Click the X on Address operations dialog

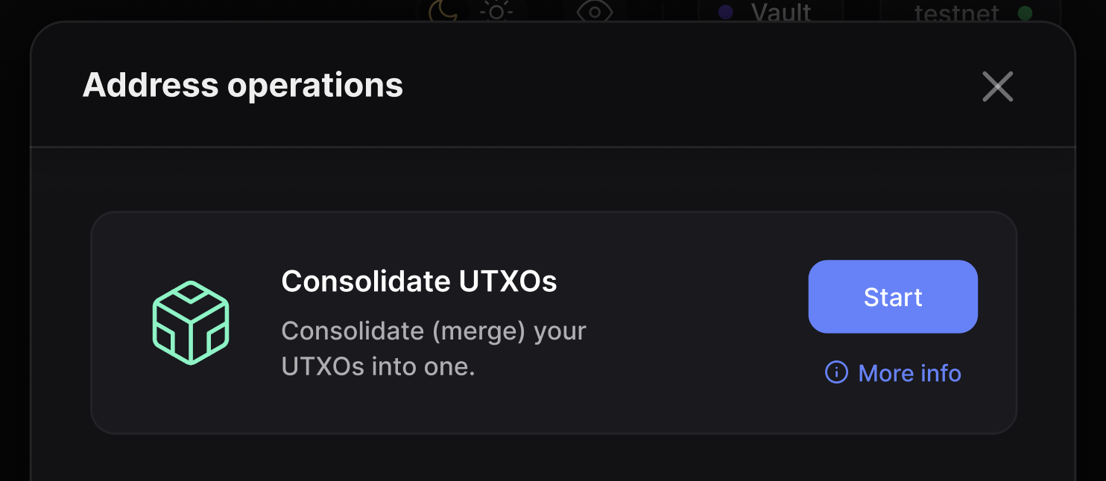[x=997, y=86]
